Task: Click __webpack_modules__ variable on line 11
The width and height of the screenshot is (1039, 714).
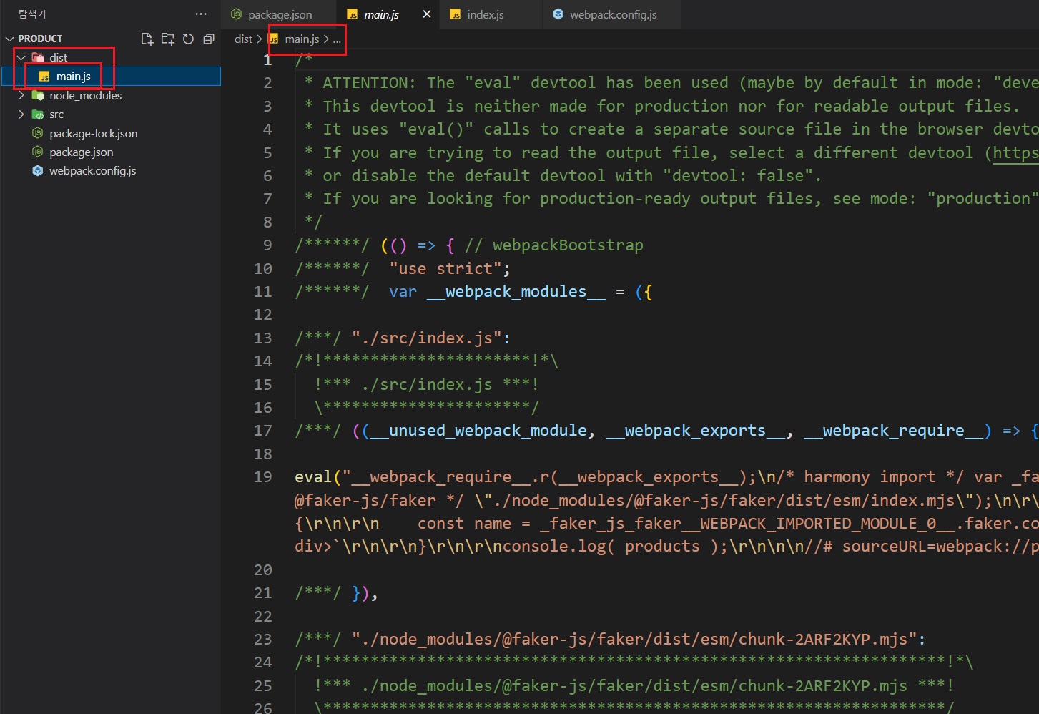Action: pos(516,292)
